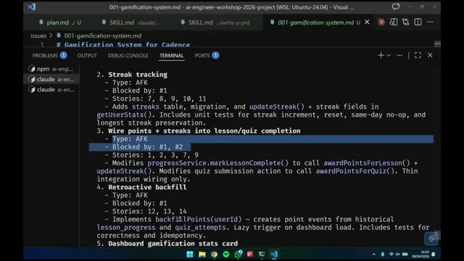This screenshot has height=261, width=464.
Task: Click awardPointsForQuiz() text
Action: [x=355, y=171]
